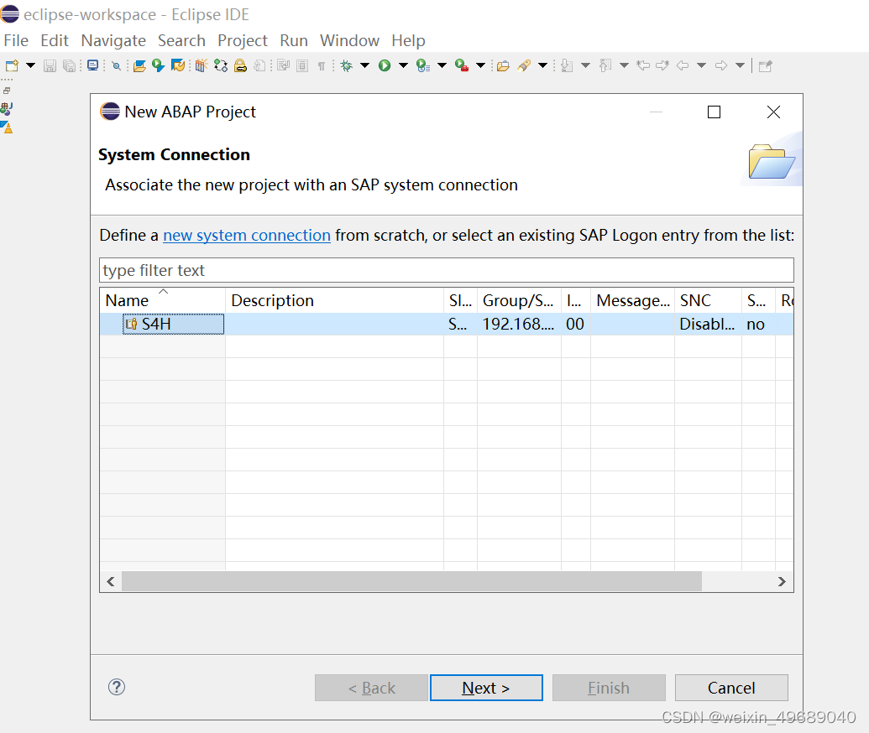Open the Navigate menu

(x=113, y=40)
